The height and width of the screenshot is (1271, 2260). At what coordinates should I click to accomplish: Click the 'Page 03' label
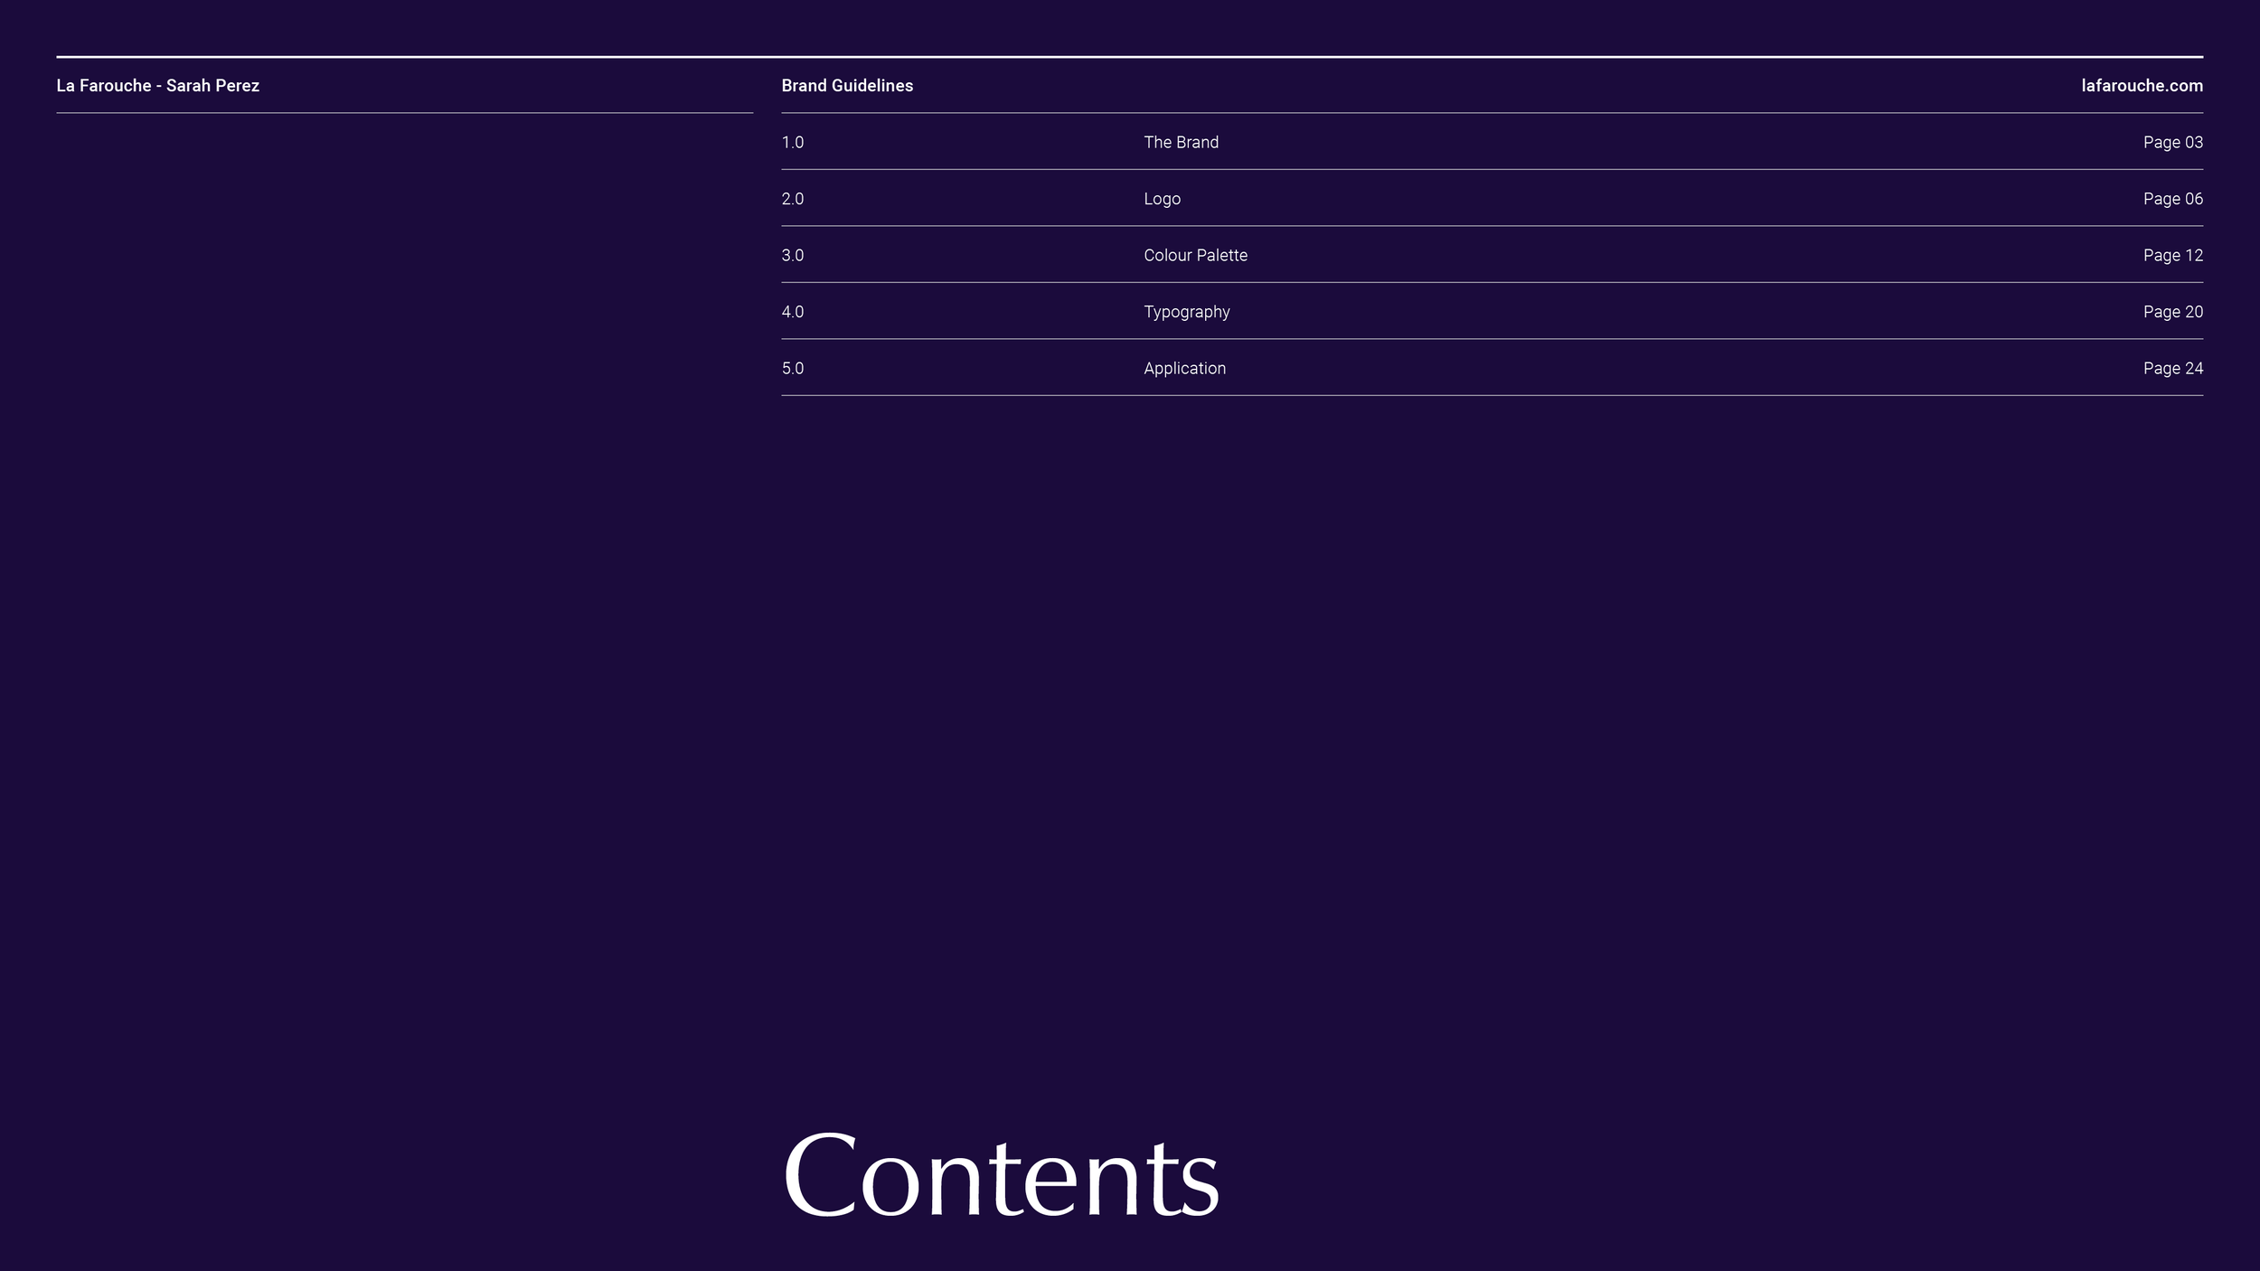point(2172,142)
